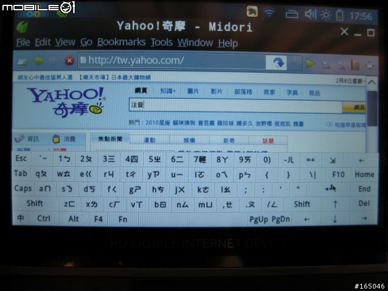Click the input method tray icon

click(252, 12)
